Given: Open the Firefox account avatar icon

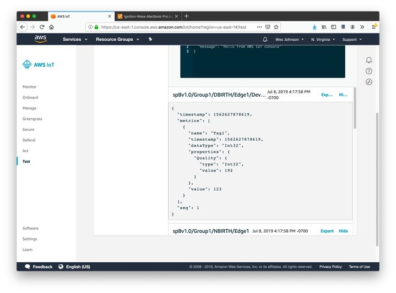Looking at the screenshot, I should pos(352,27).
